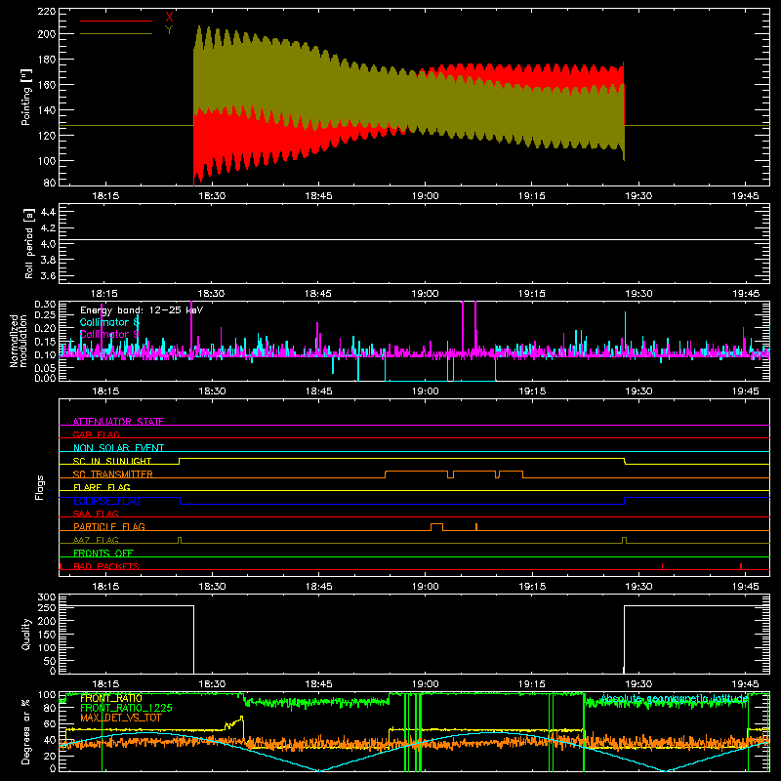Click the FRONTS_OFF flag label

[103, 553]
